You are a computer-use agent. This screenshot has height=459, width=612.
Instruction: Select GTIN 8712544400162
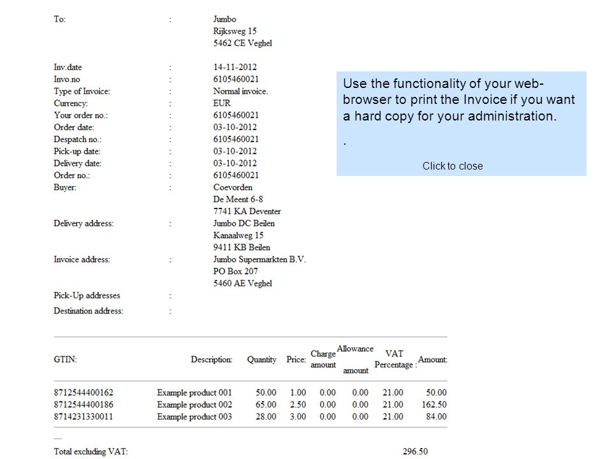[x=84, y=393]
